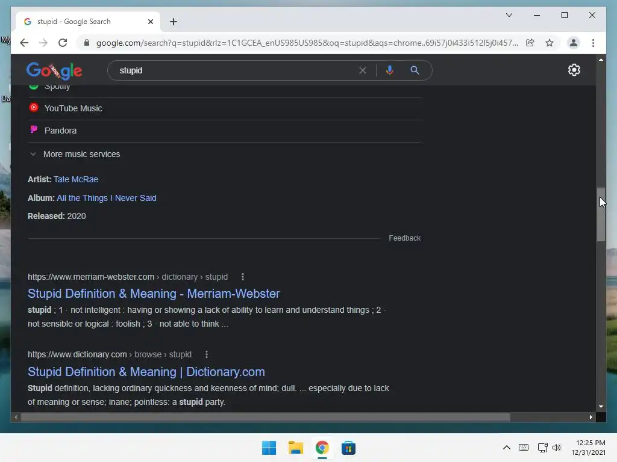Click the browser forward arrow

click(x=43, y=43)
